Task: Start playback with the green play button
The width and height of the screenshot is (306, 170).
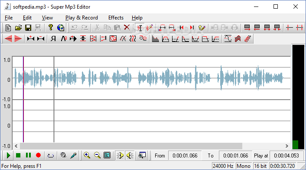Action: click(8, 155)
